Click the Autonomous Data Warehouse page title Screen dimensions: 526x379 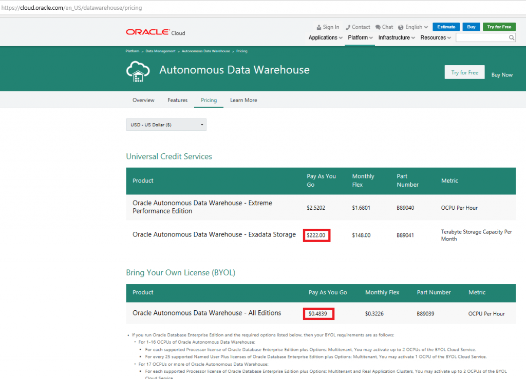pyautogui.click(x=234, y=70)
